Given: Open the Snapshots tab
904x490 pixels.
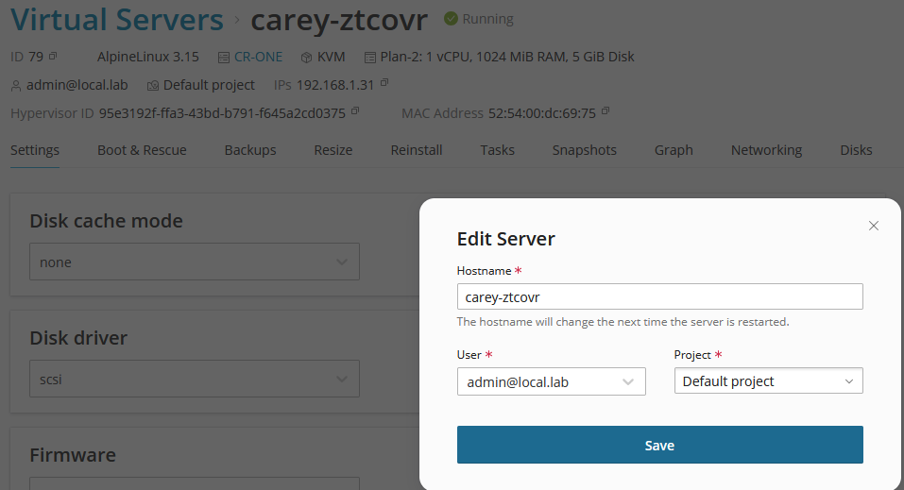Looking at the screenshot, I should coord(585,150).
